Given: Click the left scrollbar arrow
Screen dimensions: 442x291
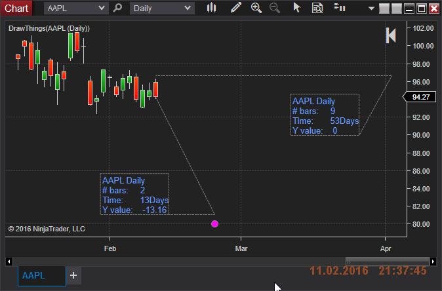Looking at the screenshot, I should (x=9, y=262).
